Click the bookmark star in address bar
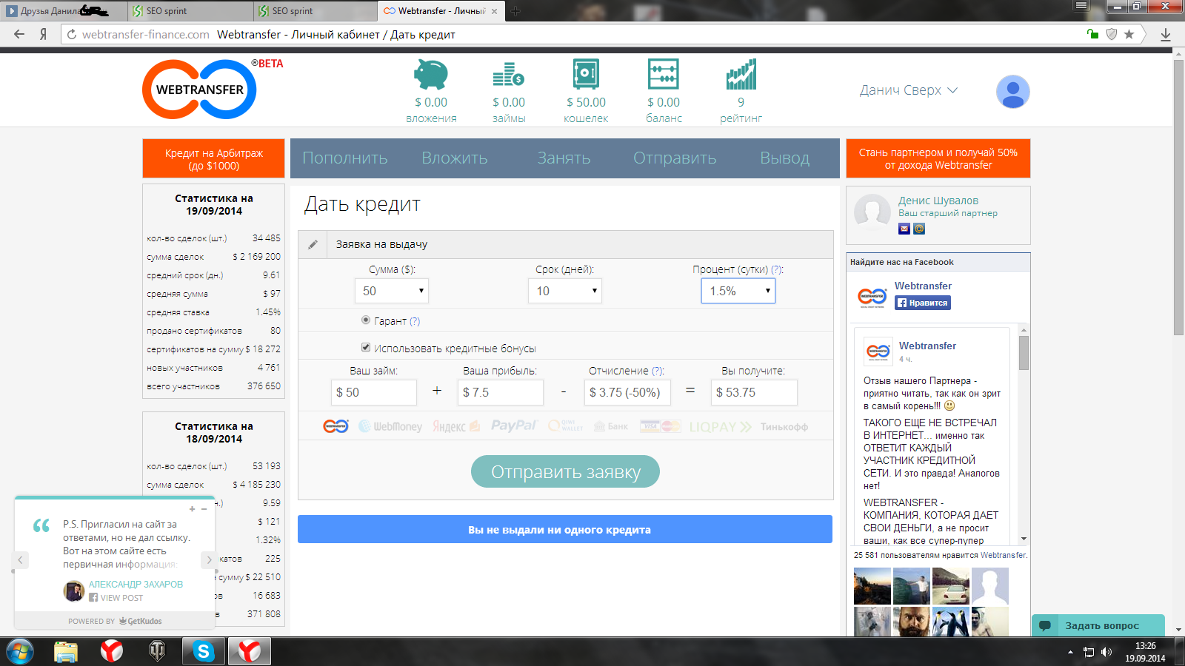1185x666 pixels. (1129, 34)
